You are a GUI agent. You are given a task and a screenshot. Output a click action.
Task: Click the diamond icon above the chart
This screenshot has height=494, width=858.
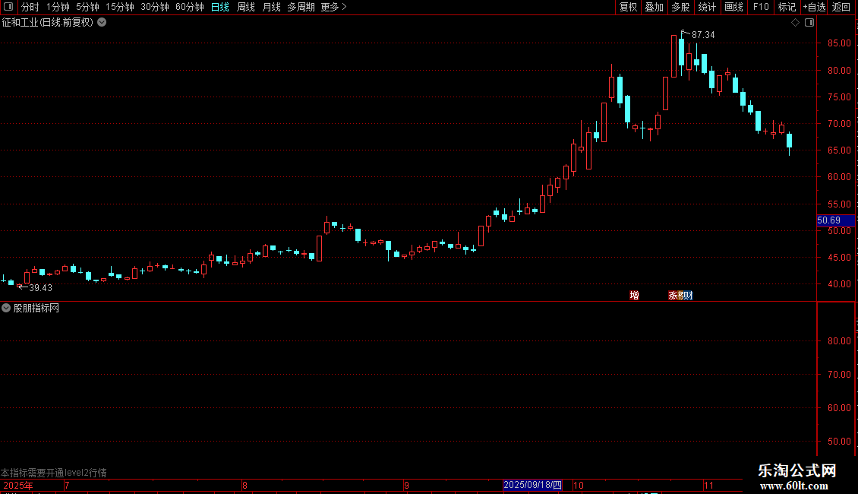tap(796, 23)
